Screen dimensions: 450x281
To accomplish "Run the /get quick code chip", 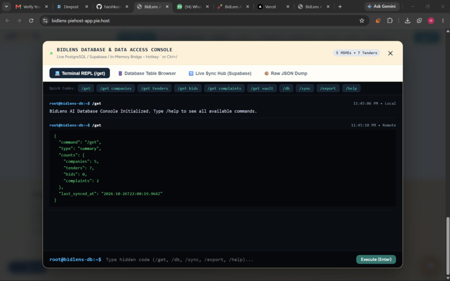I will pyautogui.click(x=86, y=88).
